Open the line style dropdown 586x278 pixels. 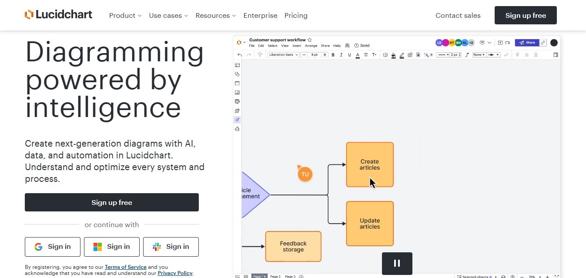[442, 55]
